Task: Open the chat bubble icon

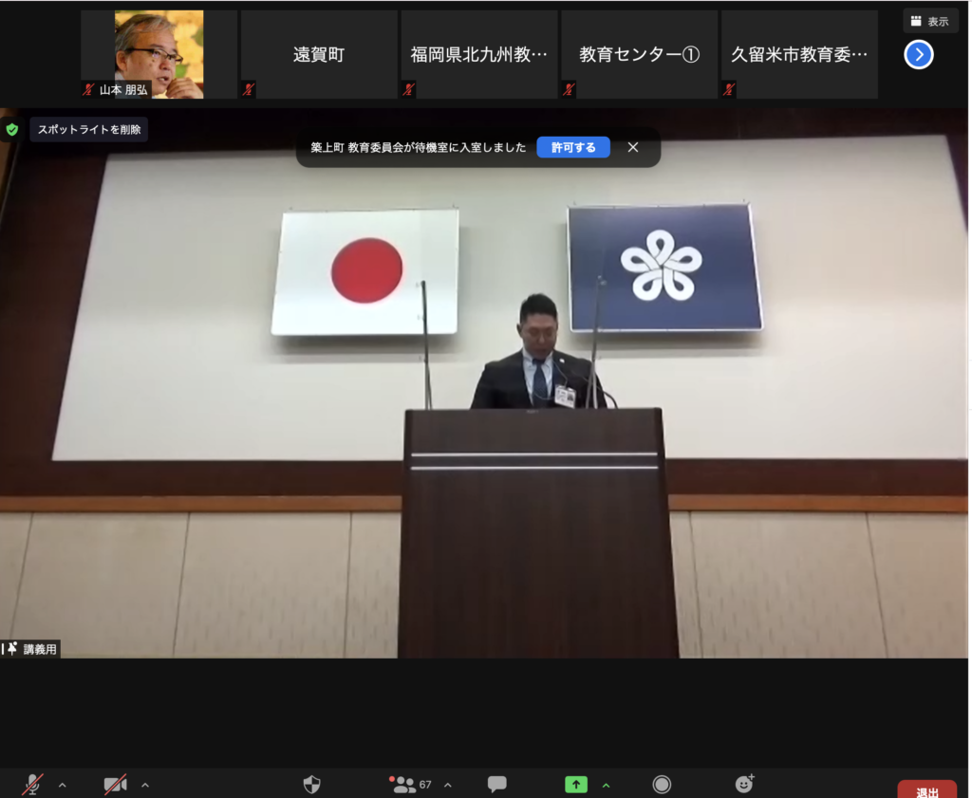Action: coord(497,785)
